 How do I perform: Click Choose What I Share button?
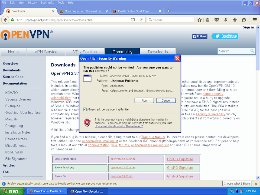click(x=237, y=184)
